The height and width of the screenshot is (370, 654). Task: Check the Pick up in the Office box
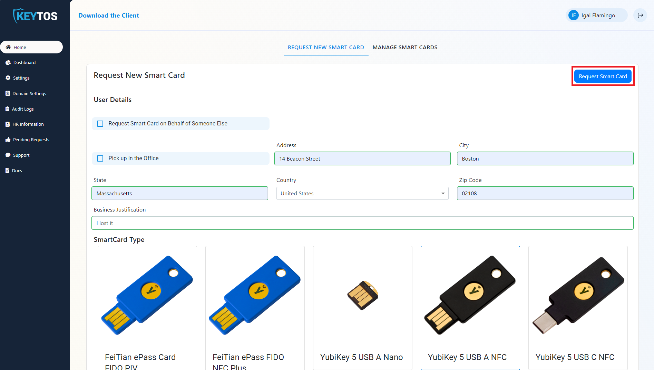click(x=100, y=158)
